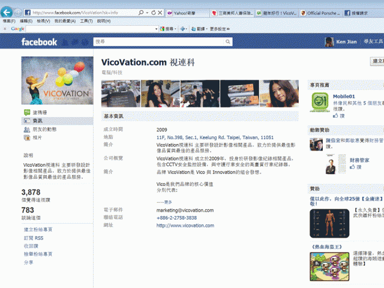Open the Facebook notifications globe icon
Image resolution: width=384 pixels, height=288 pixels.
pyautogui.click(x=85, y=43)
